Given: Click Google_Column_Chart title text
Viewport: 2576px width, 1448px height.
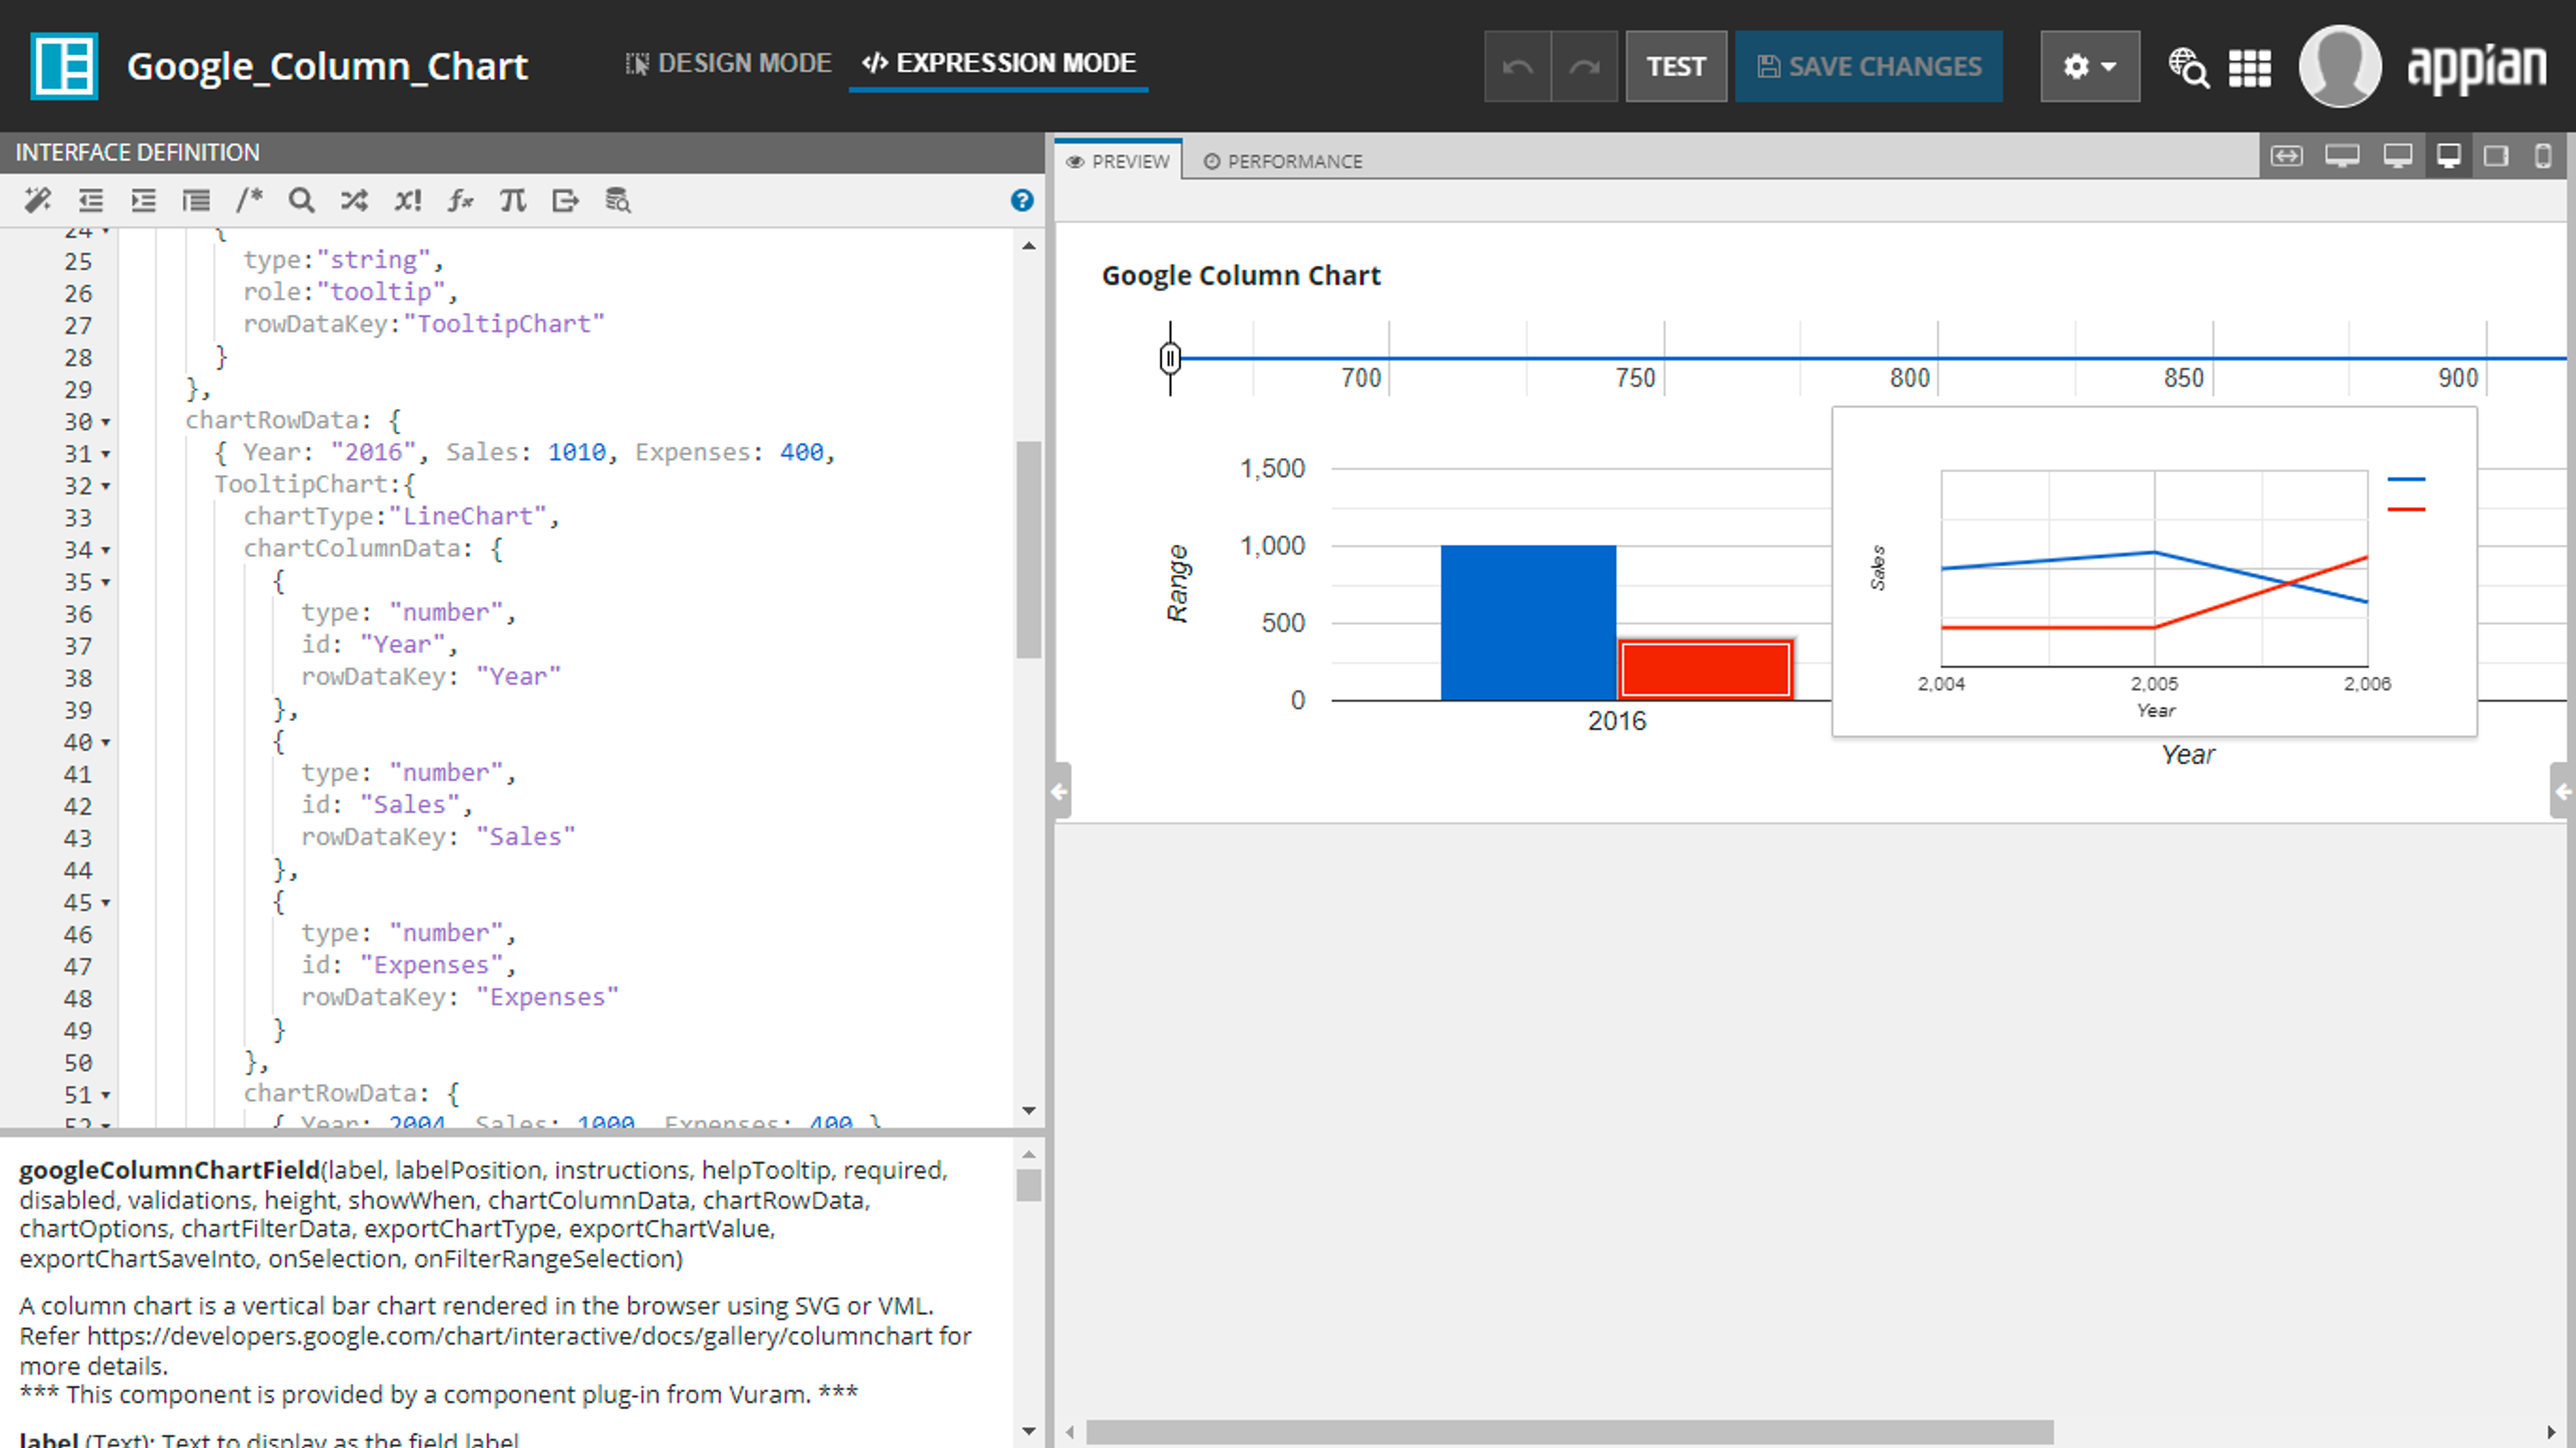Looking at the screenshot, I should tap(327, 66).
